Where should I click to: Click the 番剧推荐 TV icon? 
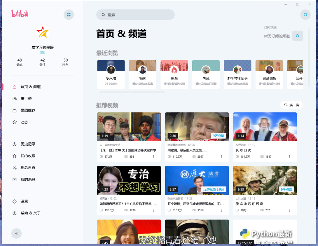(x=14, y=110)
